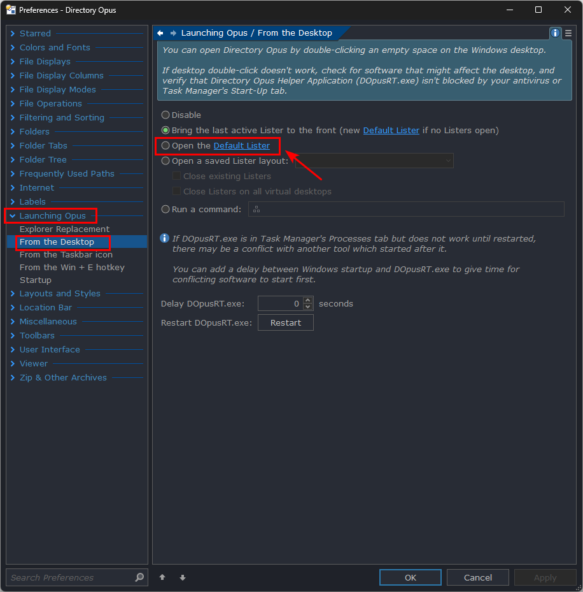Viewport: 583px width, 592px height.
Task: Expand the Layouts and Styles category
Action: [x=13, y=293]
